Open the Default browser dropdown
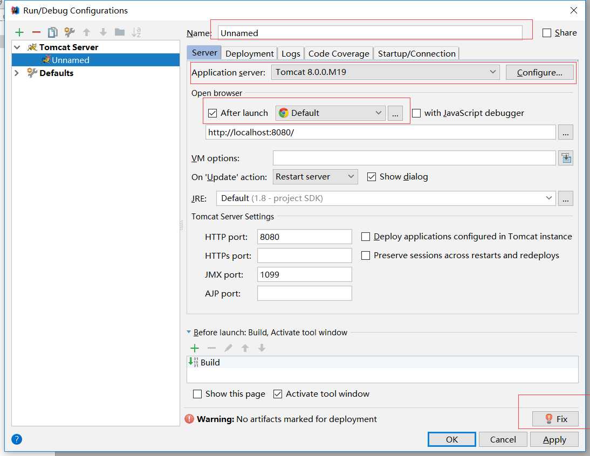590x456 pixels. click(331, 113)
